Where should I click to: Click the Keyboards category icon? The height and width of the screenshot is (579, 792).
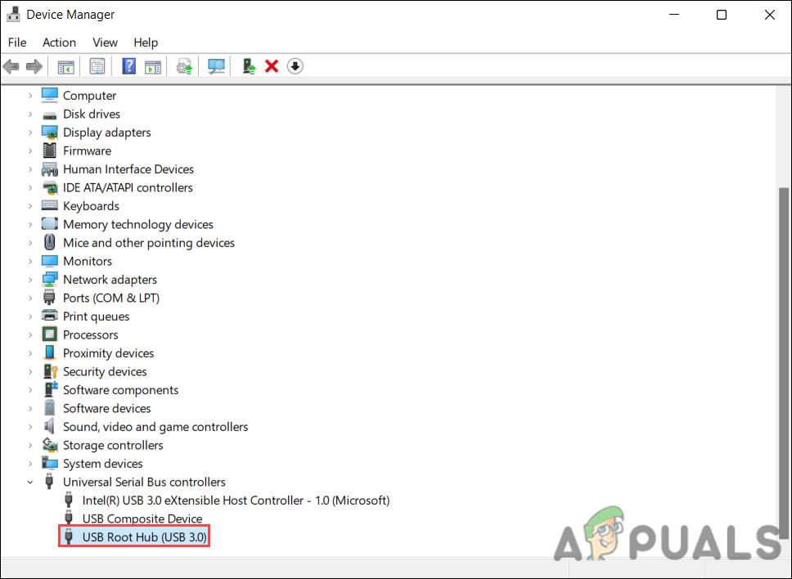coord(49,205)
